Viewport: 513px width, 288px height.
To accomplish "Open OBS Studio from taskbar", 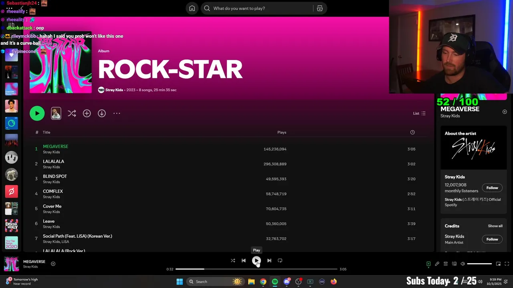I will tap(298, 282).
